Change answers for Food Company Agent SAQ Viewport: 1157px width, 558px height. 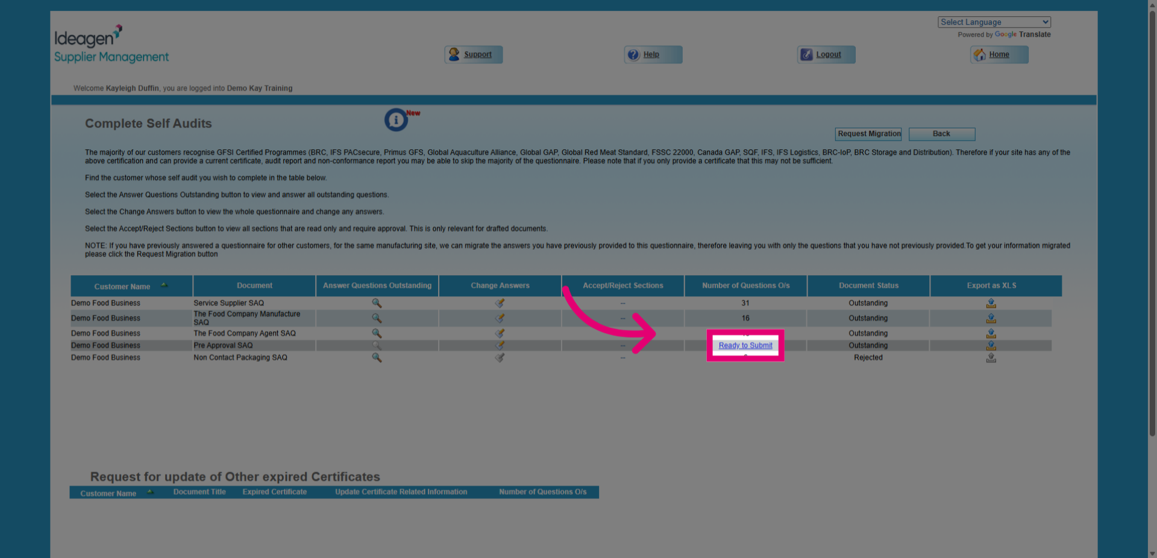(x=500, y=333)
